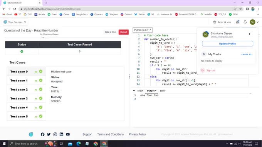
Task: Click the browser address bar
Action: 126,9
